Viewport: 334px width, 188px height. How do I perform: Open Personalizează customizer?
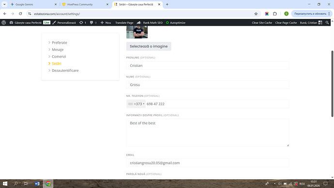(64, 23)
